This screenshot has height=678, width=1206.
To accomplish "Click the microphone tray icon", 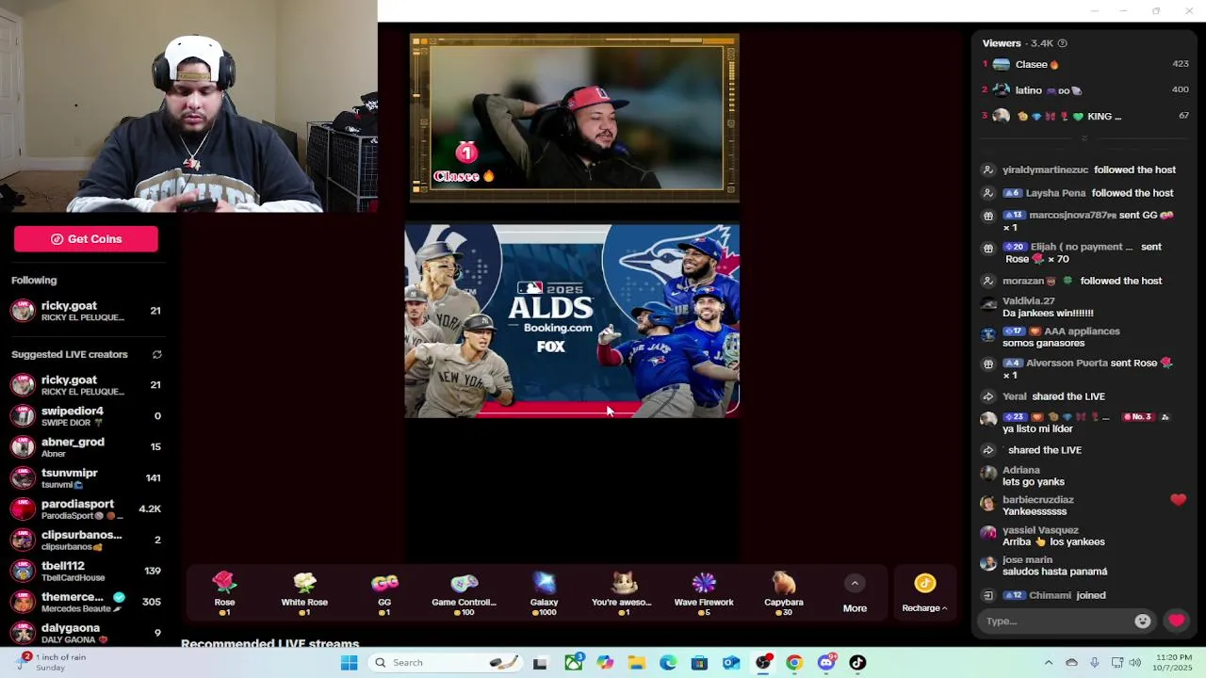I will coord(1094,663).
